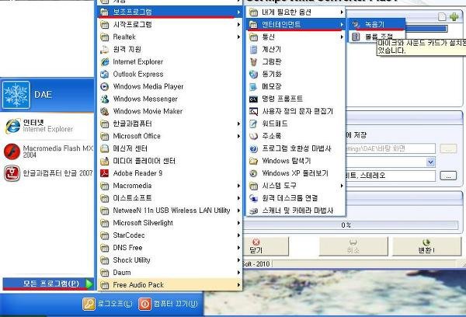Click 변환! convert button in converter window
Screen dimensions: 466x317
pos(426,246)
